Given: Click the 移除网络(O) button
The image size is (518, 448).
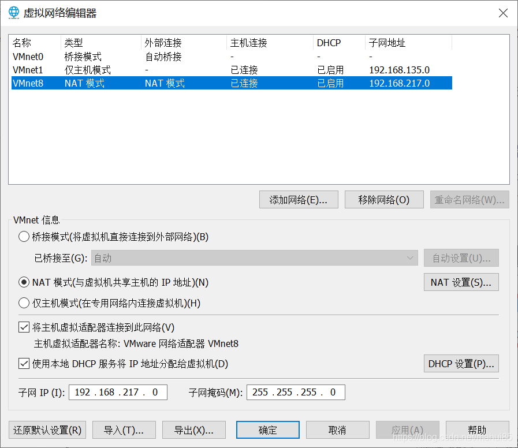Looking at the screenshot, I should click(x=384, y=200).
